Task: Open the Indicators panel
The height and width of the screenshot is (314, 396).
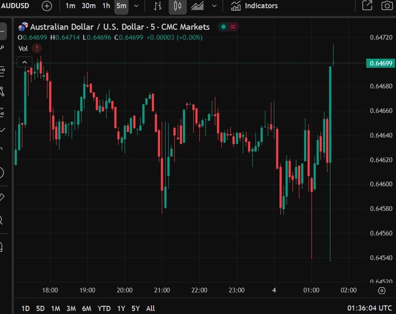Action: pyautogui.click(x=255, y=6)
